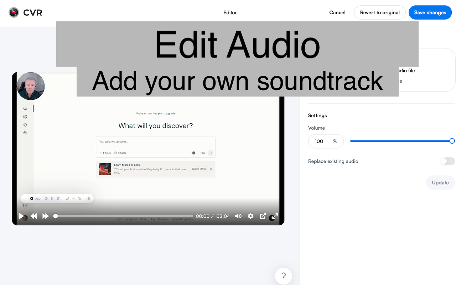Delete the recording via the trash icon
The height and width of the screenshot is (285, 456).
pyautogui.click(x=58, y=198)
